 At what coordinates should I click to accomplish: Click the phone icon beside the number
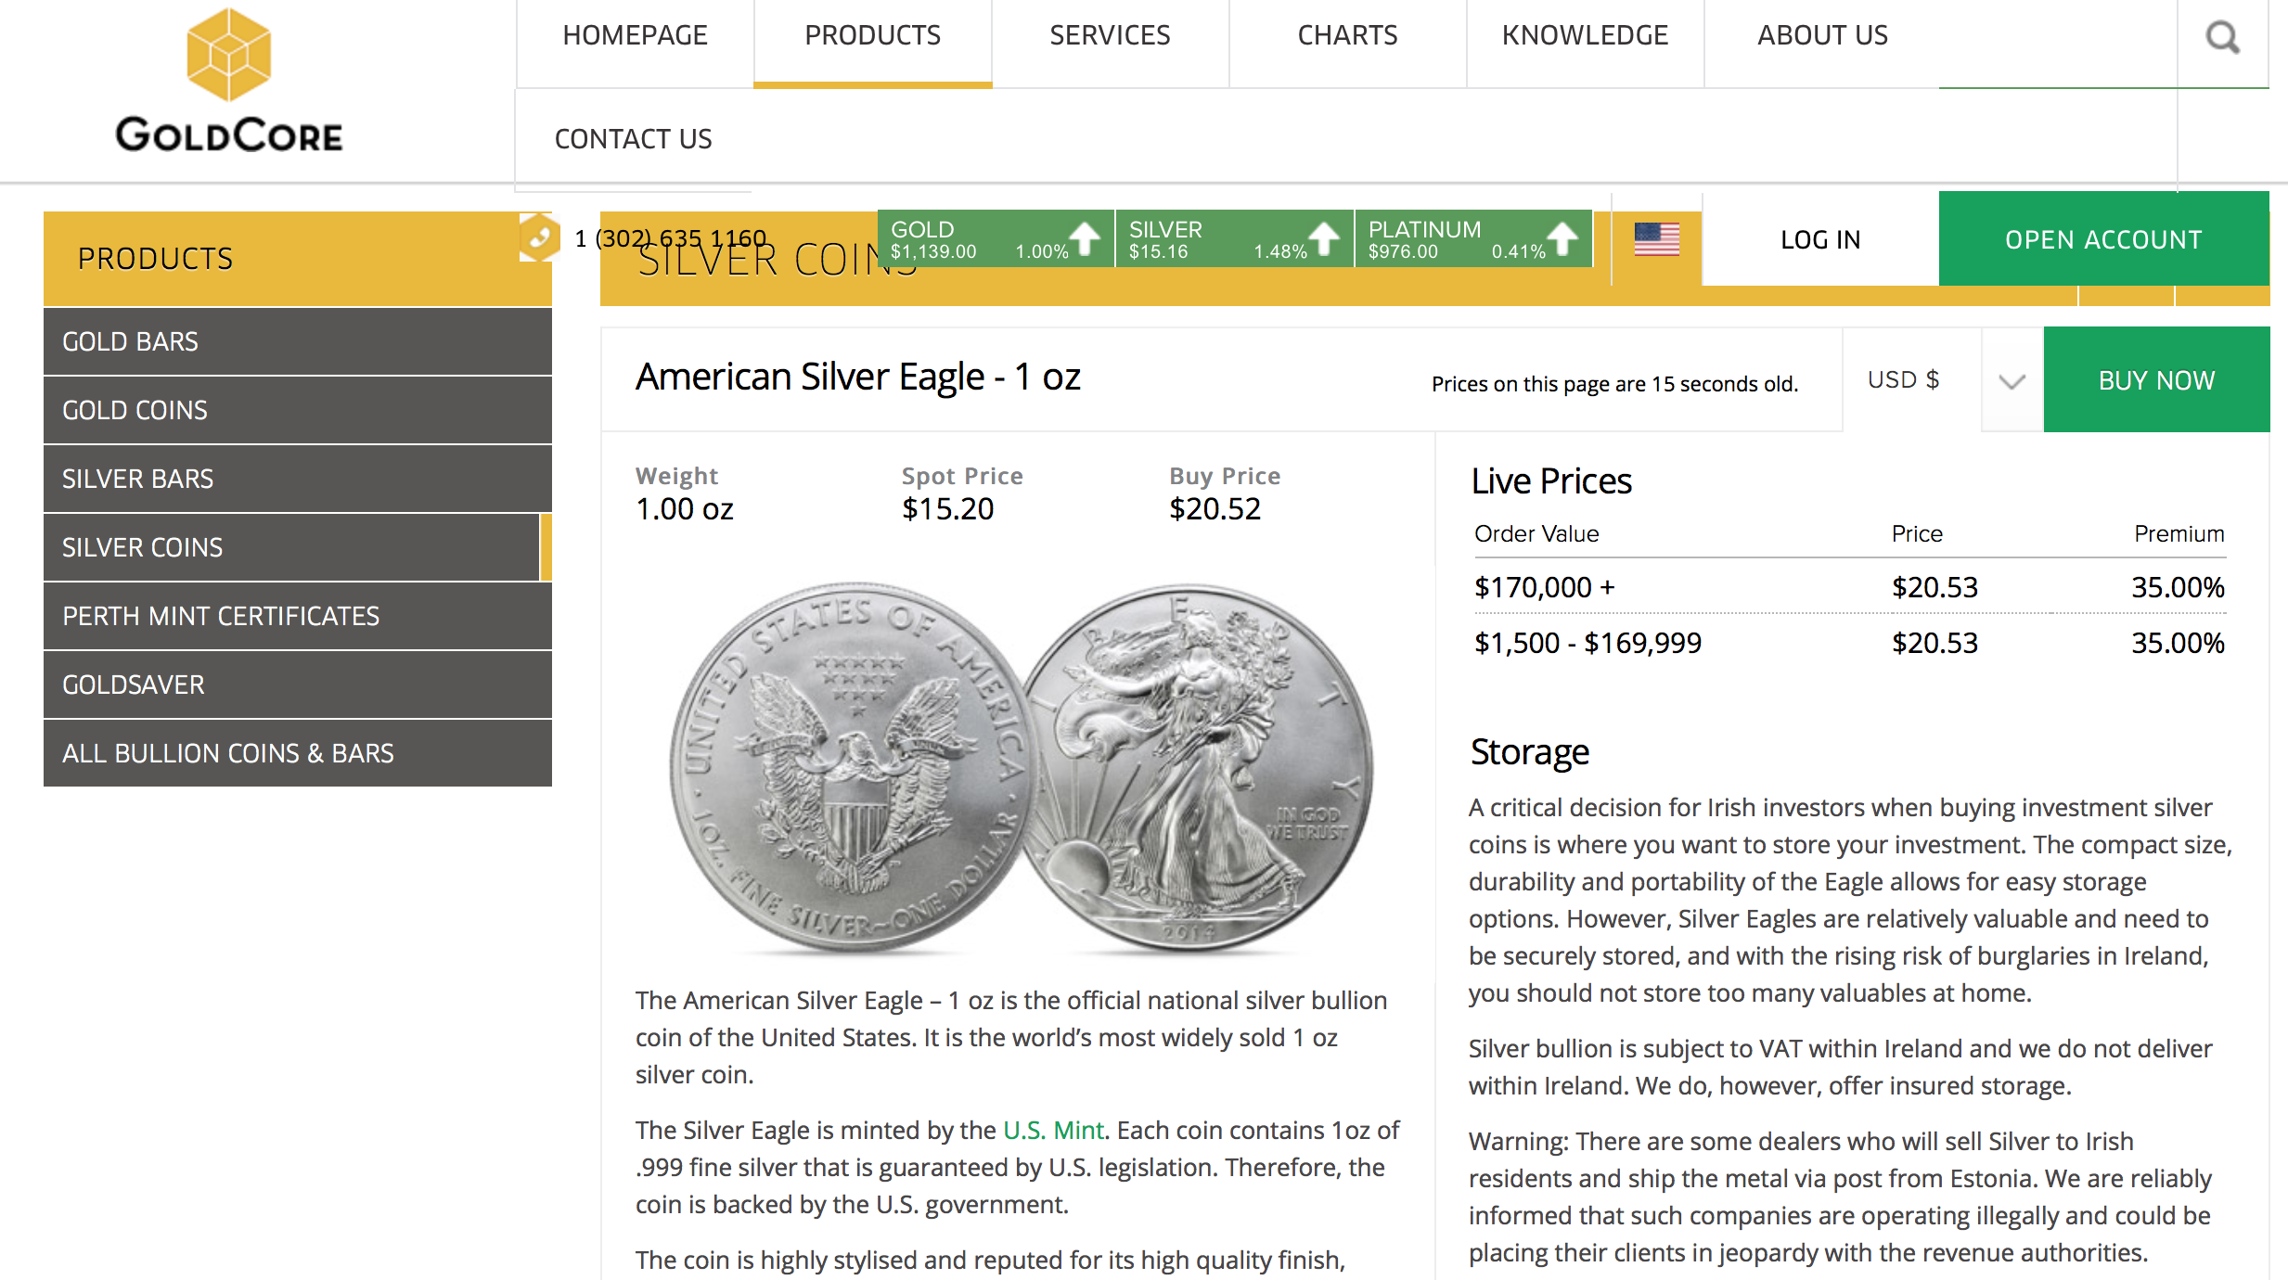point(540,237)
